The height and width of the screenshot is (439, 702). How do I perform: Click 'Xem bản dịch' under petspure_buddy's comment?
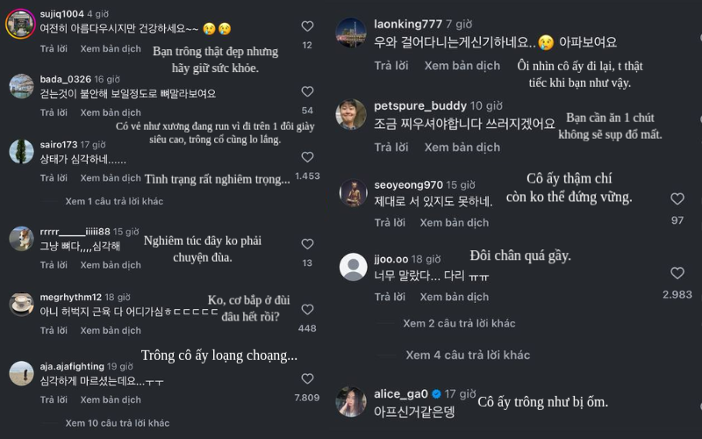[x=462, y=148]
